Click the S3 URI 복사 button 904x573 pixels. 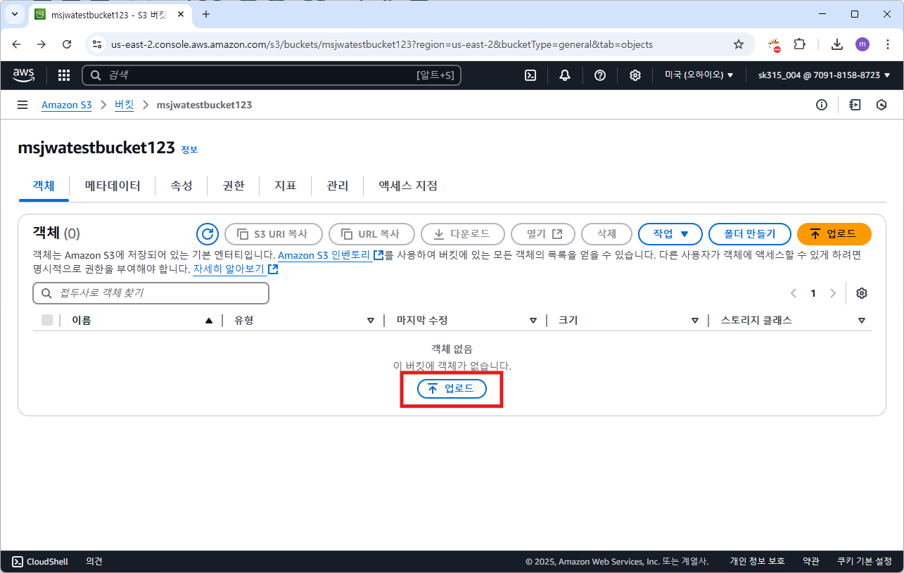[274, 234]
